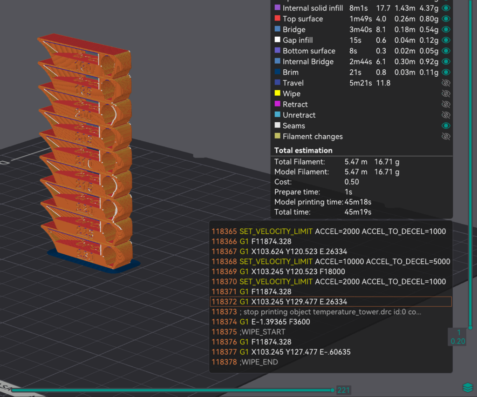The width and height of the screenshot is (477, 397).
Task: Click the 221 move count label
Action: (x=343, y=390)
